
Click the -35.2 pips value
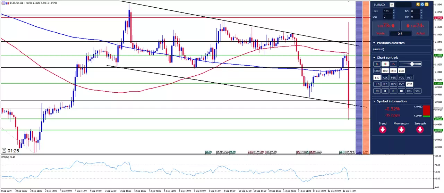[392, 115]
